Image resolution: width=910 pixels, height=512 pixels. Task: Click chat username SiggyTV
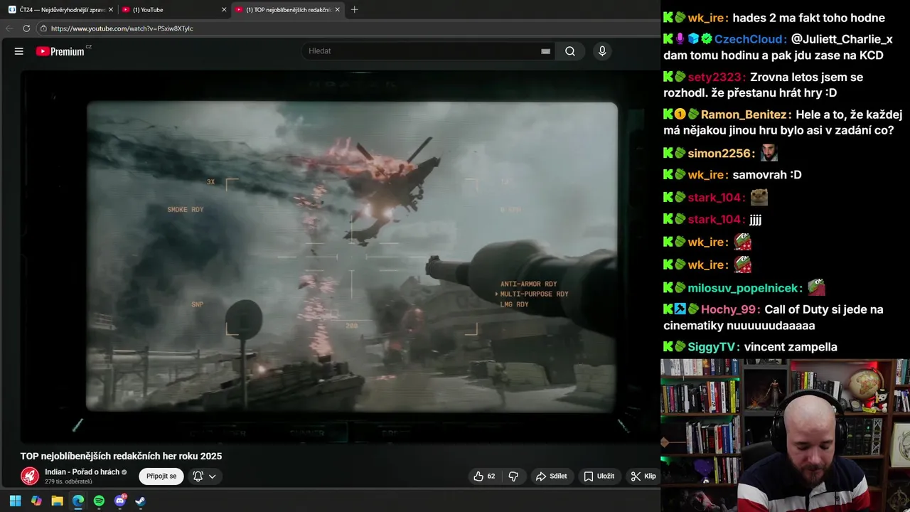712,347
